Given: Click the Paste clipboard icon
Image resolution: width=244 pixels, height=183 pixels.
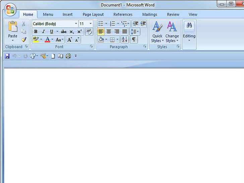Looking at the screenshot, I should click(13, 27).
